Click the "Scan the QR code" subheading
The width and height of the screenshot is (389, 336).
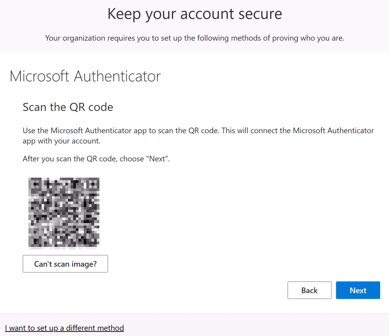pyautogui.click(x=68, y=107)
